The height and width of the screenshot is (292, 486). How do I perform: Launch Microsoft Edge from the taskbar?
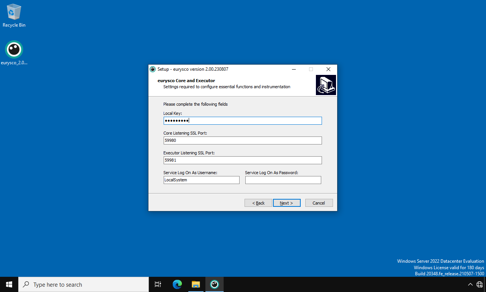pyautogui.click(x=177, y=284)
